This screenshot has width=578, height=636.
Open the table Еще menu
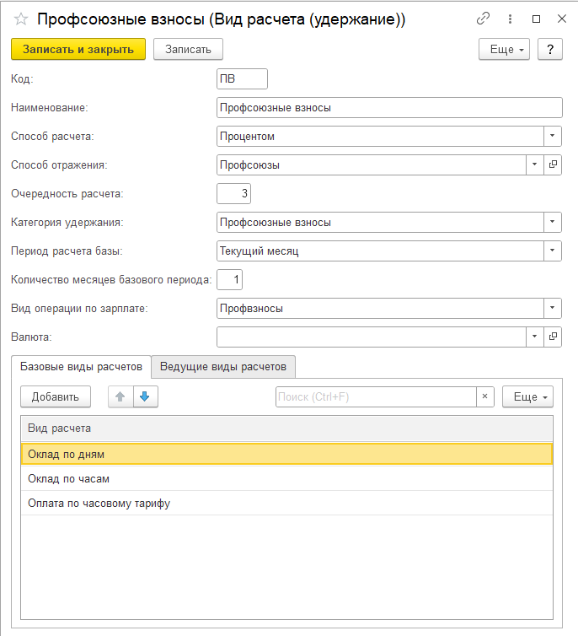(x=527, y=396)
